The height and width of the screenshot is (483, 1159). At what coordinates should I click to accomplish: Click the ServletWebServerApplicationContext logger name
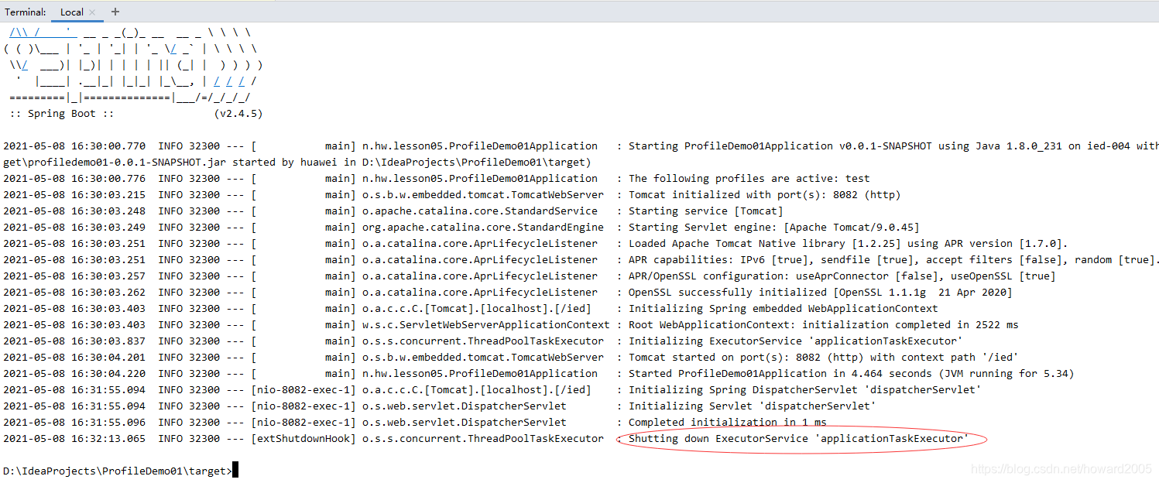pos(486,325)
